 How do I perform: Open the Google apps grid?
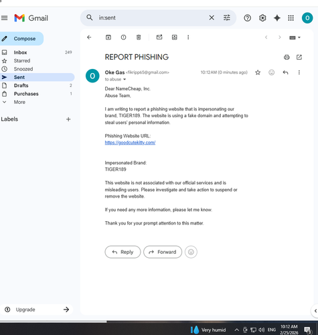point(291,18)
